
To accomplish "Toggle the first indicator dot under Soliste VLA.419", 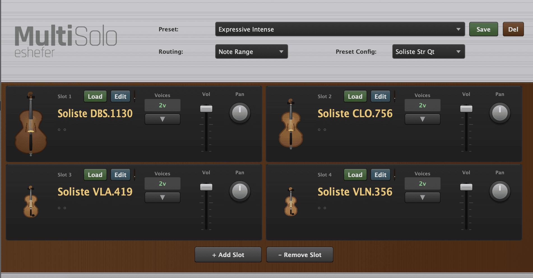I will click(x=59, y=208).
